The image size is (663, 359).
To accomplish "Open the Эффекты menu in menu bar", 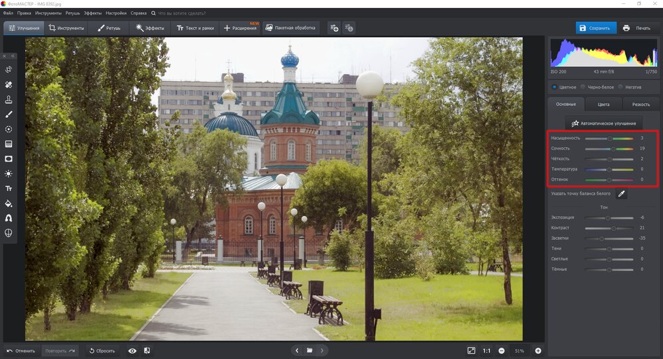I will tap(92, 13).
